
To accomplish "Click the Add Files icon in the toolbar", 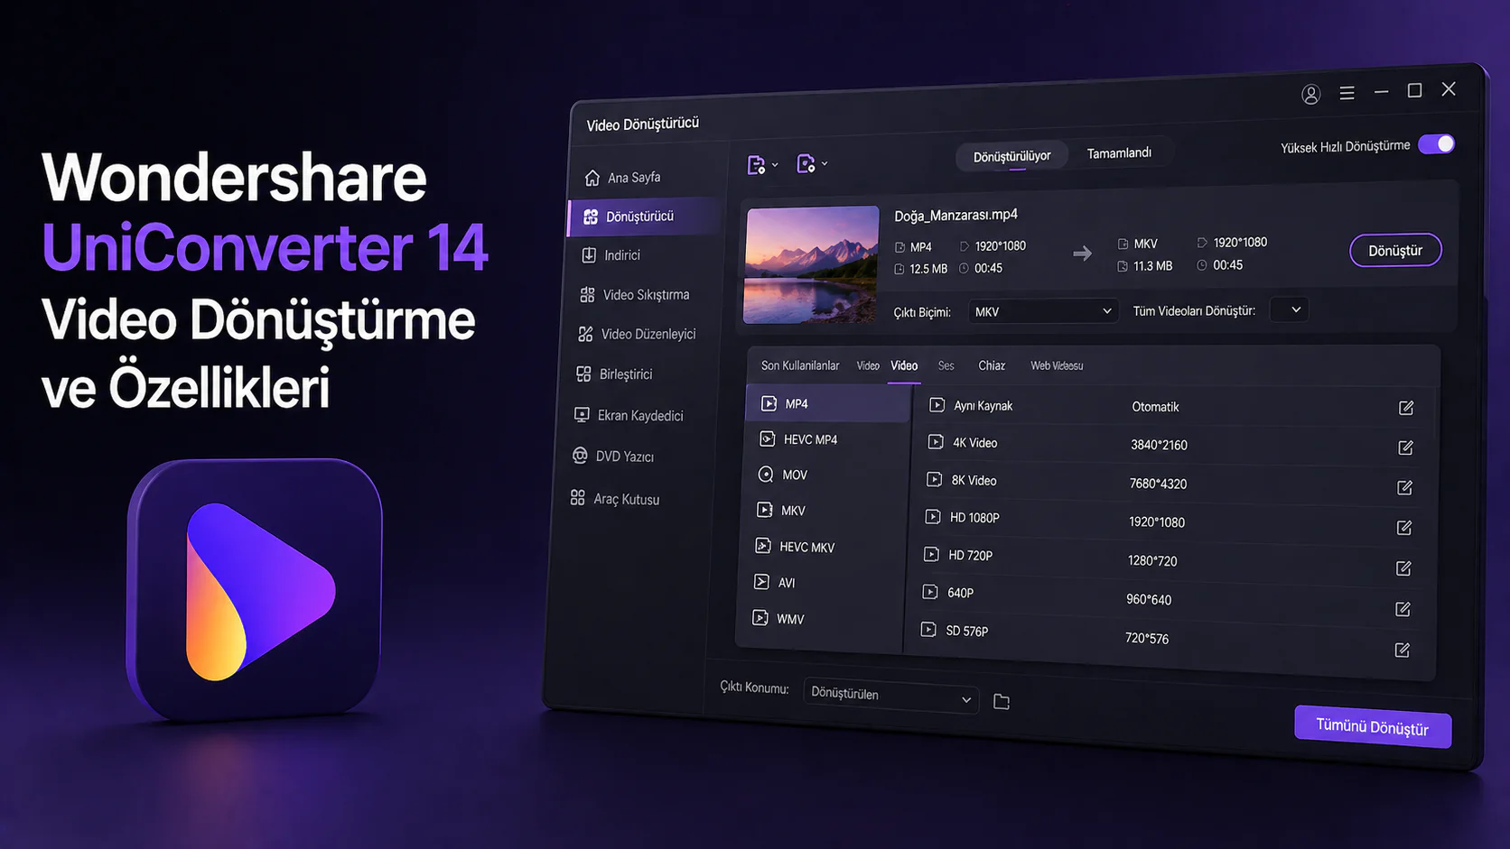I will click(x=757, y=163).
